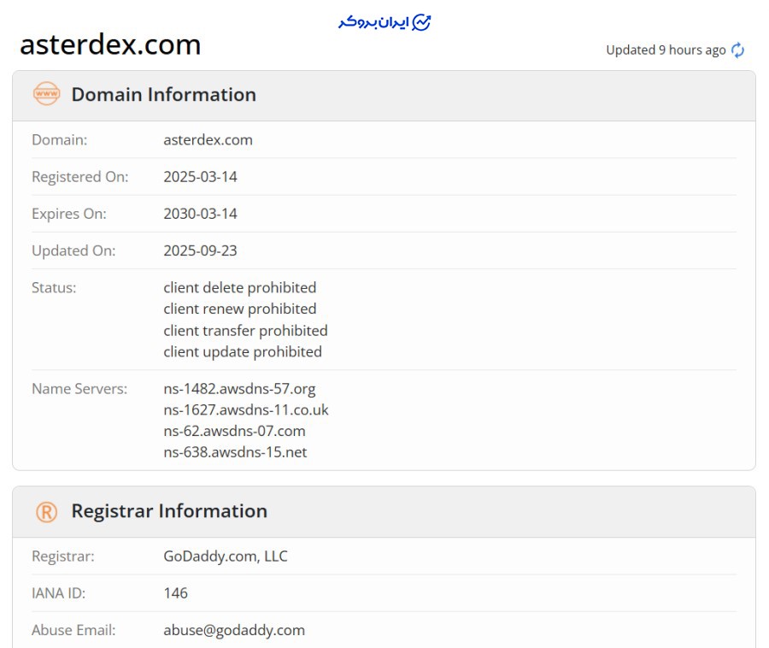Click the Registered On date 2025-03-14
Viewport: 769px width, 648px height.
click(x=200, y=177)
